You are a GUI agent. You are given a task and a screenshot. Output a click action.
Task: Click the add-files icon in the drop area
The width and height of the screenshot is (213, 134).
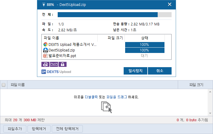pos(106,107)
